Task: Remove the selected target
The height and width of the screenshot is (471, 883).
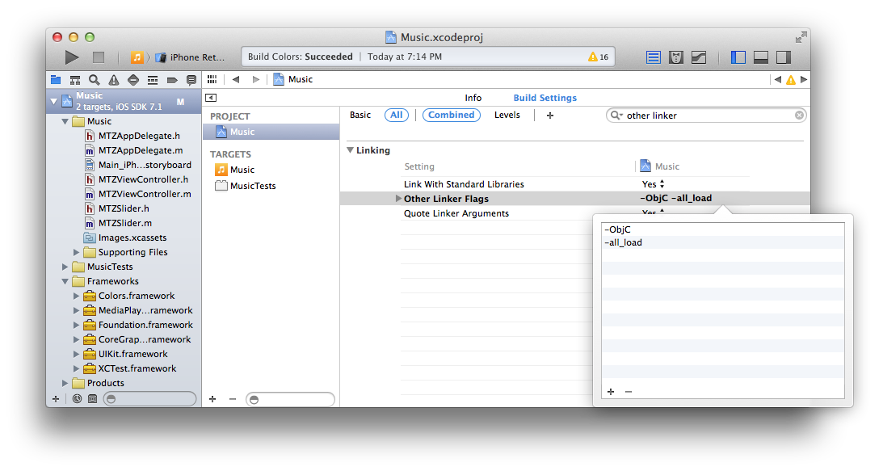Action: click(233, 399)
